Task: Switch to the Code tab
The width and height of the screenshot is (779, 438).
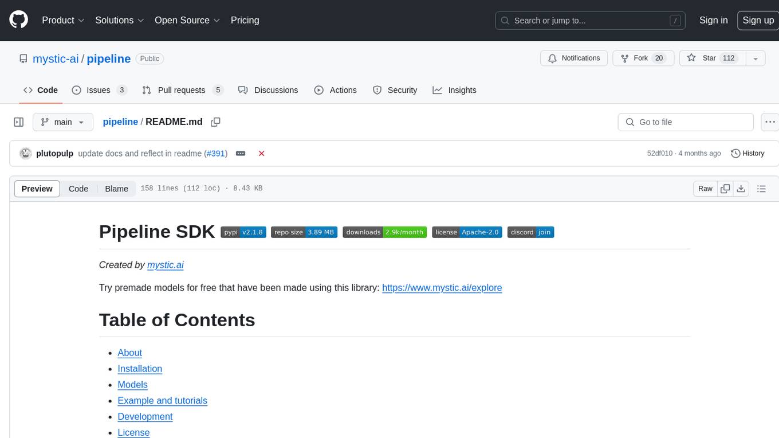Action: coord(41,90)
